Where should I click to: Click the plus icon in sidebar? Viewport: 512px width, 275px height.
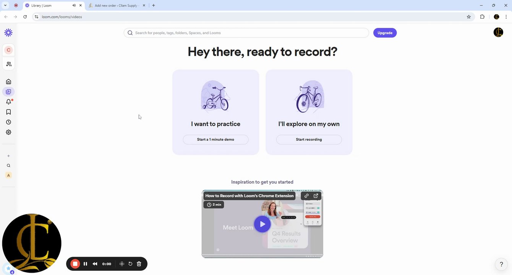8,156
